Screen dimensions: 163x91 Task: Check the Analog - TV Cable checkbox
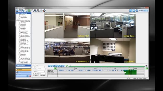(19, 61)
